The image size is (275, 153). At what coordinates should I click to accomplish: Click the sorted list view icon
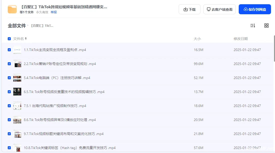pyautogui.click(x=252, y=25)
